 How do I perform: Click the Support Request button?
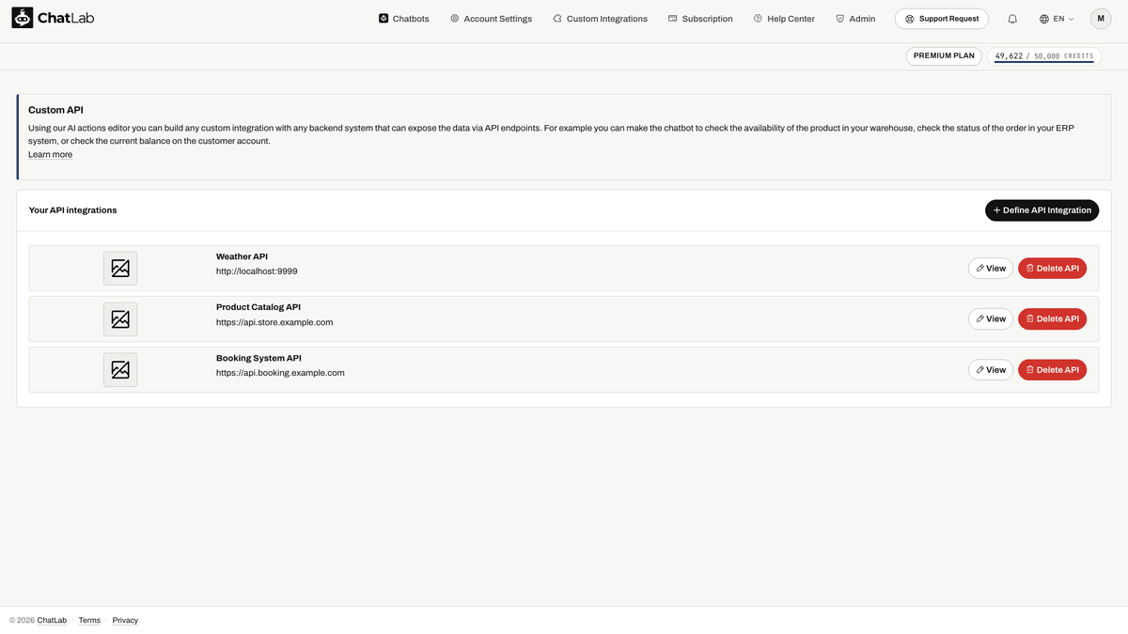[942, 19]
